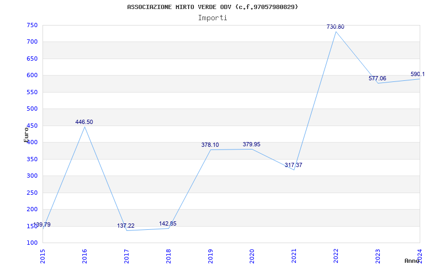
Task: Select the 2023 x-axis label
Action: (x=378, y=256)
